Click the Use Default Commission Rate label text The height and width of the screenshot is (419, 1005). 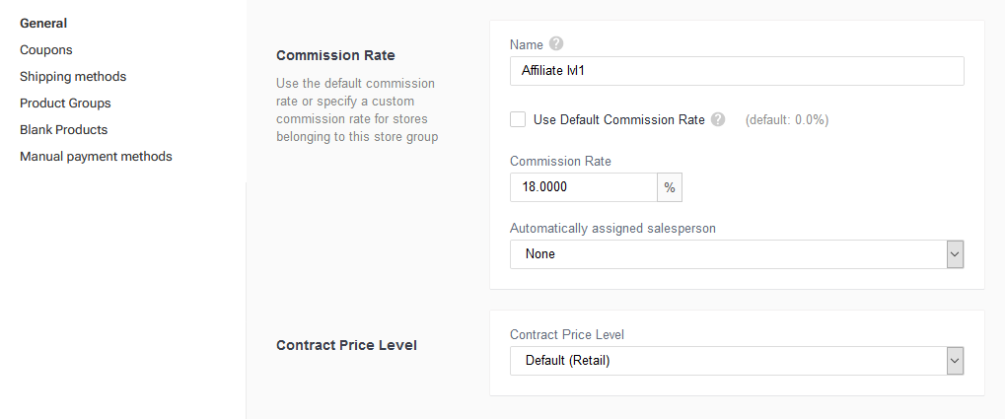[x=619, y=120]
